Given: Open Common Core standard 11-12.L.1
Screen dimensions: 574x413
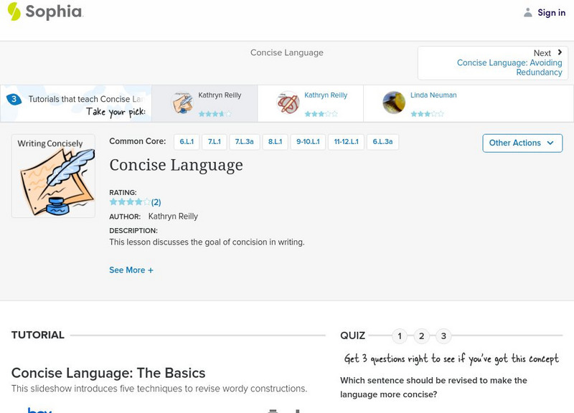Looking at the screenshot, I should tap(347, 142).
